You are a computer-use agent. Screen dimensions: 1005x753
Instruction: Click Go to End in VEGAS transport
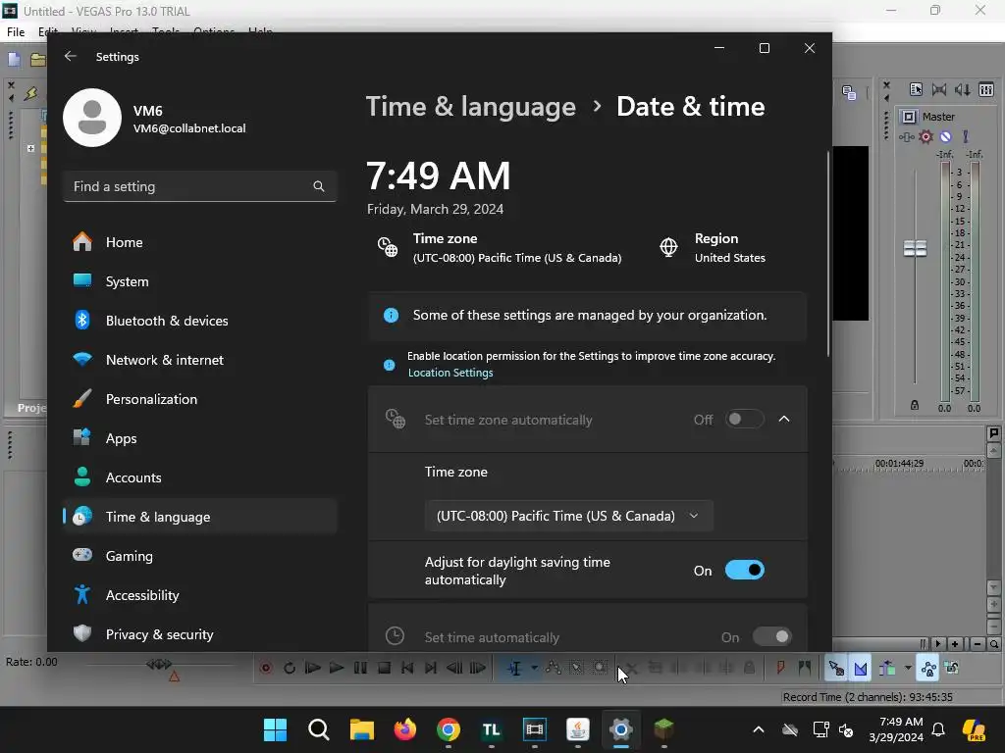pyautogui.click(x=431, y=668)
